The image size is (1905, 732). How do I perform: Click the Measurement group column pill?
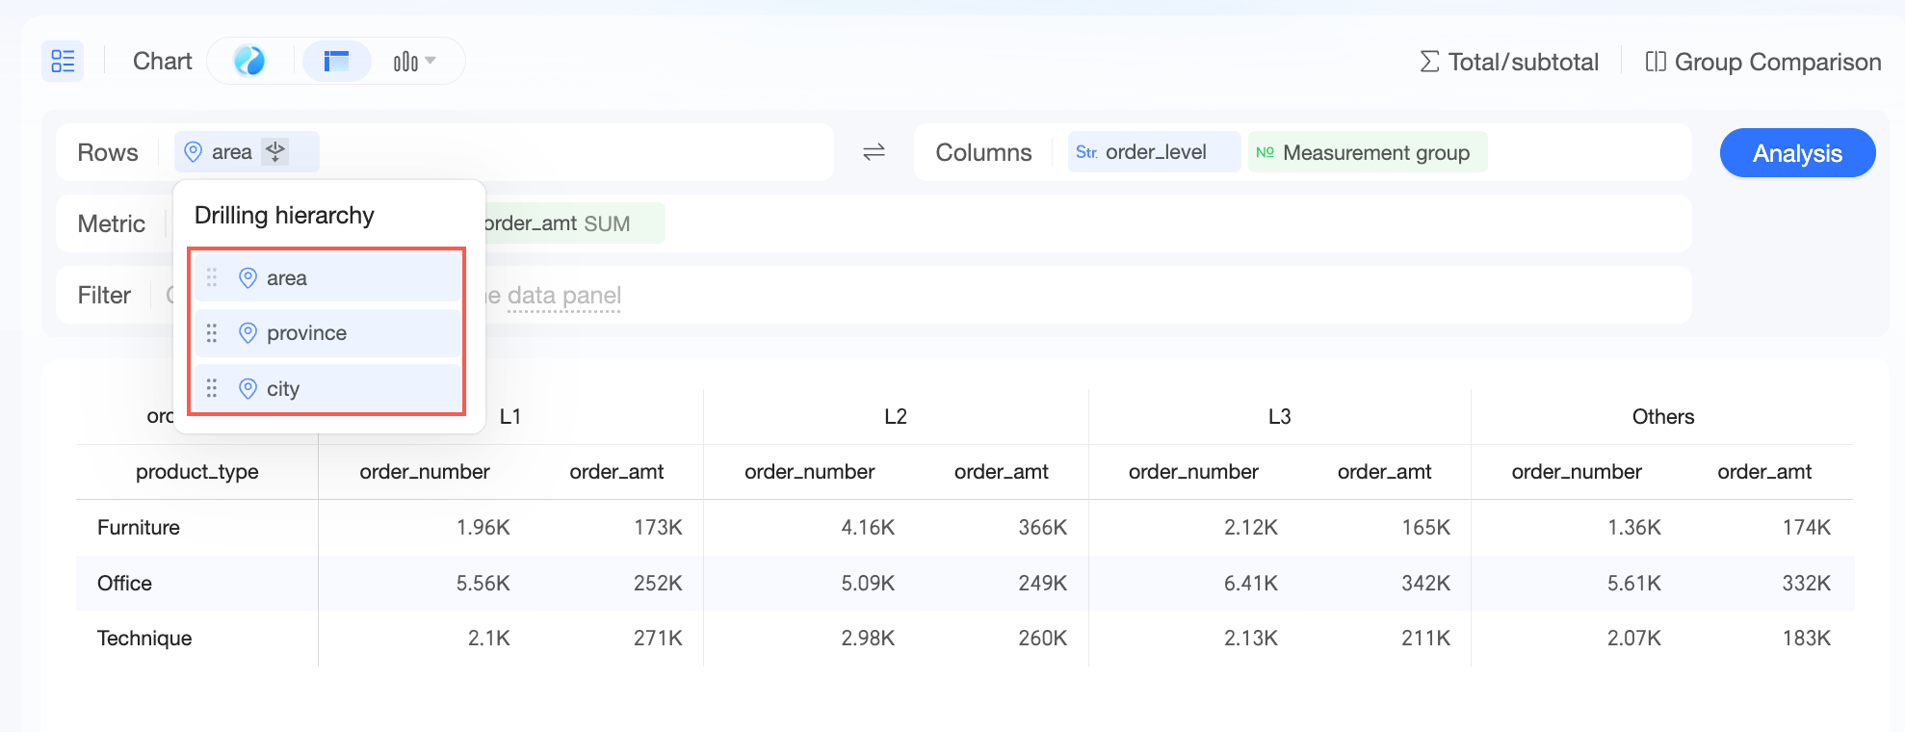click(1368, 152)
